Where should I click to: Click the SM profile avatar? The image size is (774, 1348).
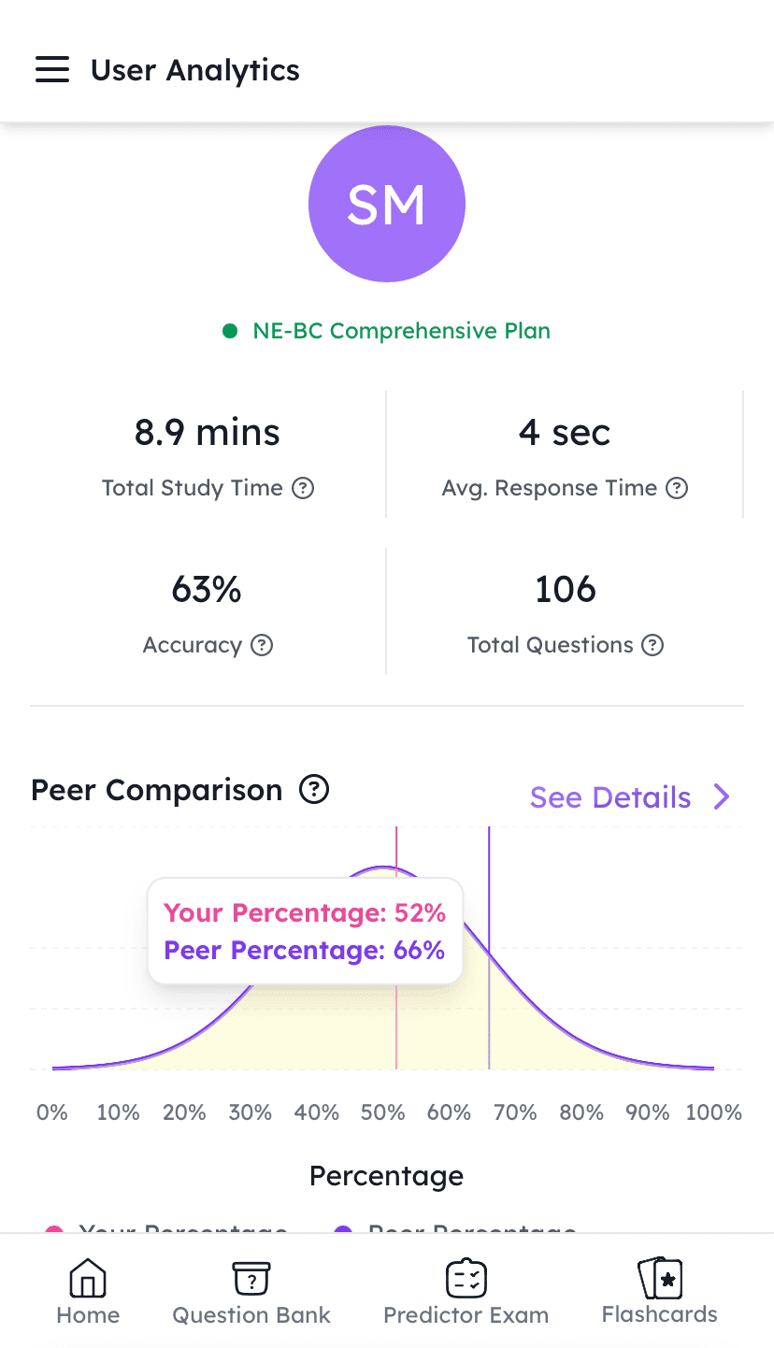387,204
